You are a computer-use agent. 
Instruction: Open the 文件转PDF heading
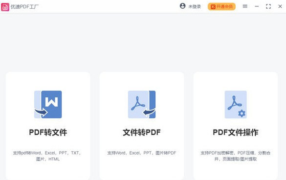pyautogui.click(x=142, y=133)
